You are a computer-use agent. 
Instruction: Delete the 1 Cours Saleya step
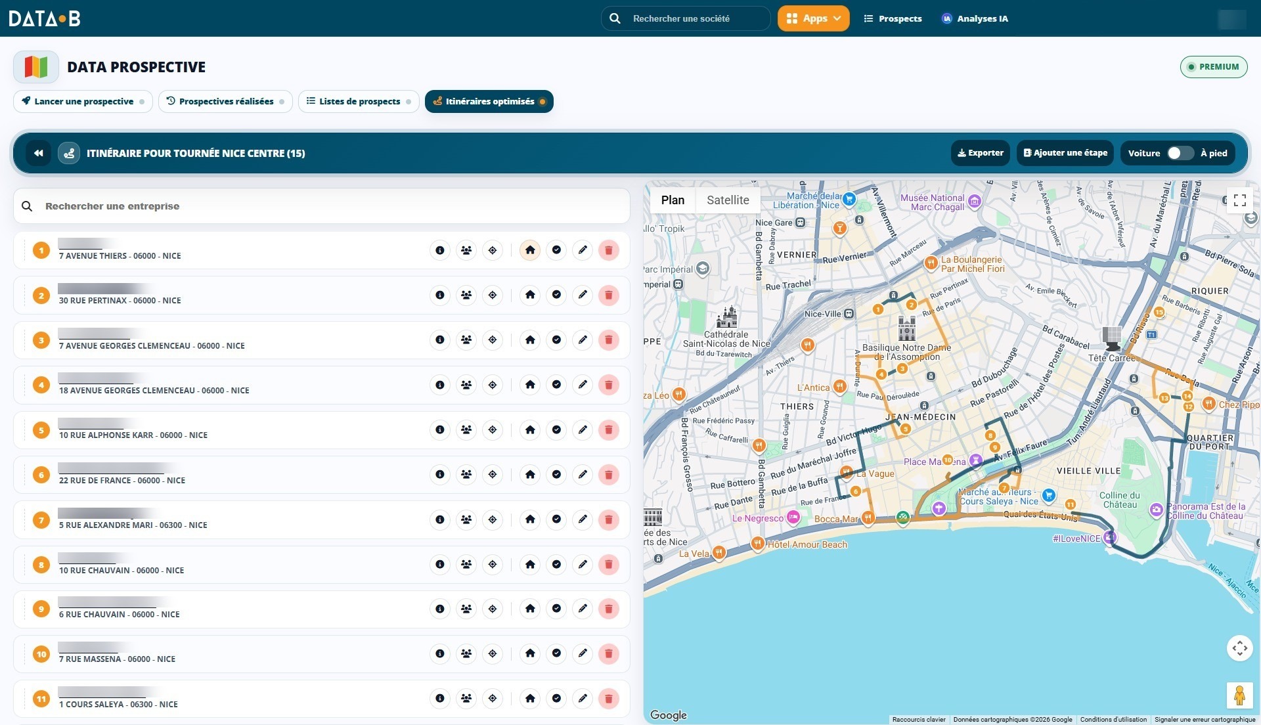click(x=609, y=699)
